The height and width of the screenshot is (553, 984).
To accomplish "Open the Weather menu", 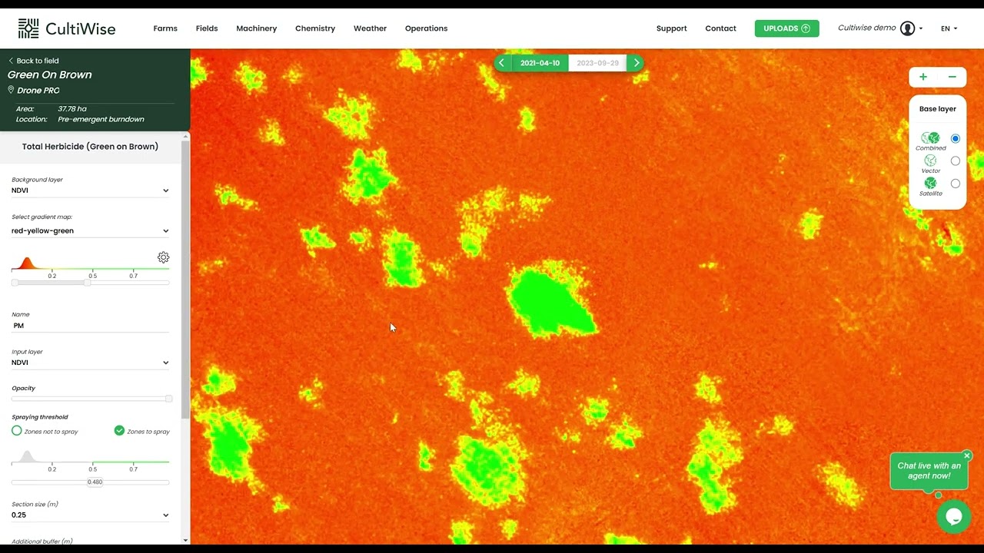I will tap(370, 28).
